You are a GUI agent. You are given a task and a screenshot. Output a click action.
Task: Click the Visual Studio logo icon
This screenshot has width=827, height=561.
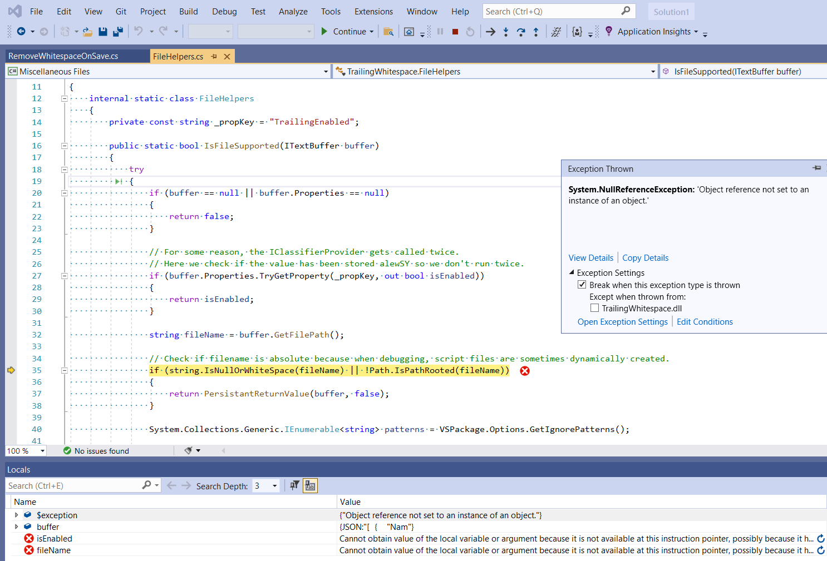point(15,11)
